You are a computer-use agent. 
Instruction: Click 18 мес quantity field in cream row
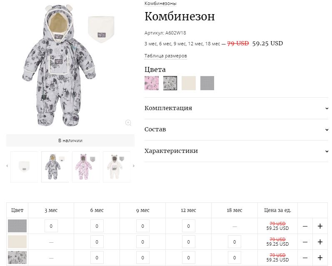click(235, 242)
